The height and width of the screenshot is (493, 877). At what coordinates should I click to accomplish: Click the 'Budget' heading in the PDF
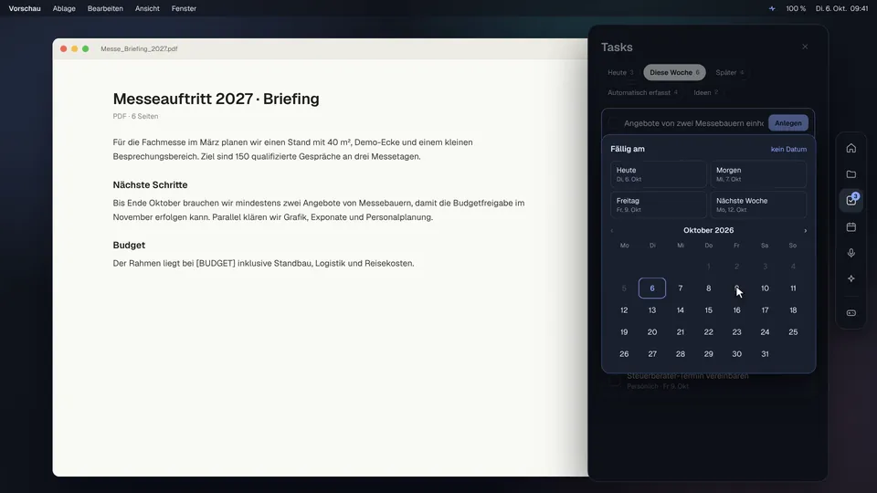pyautogui.click(x=129, y=246)
